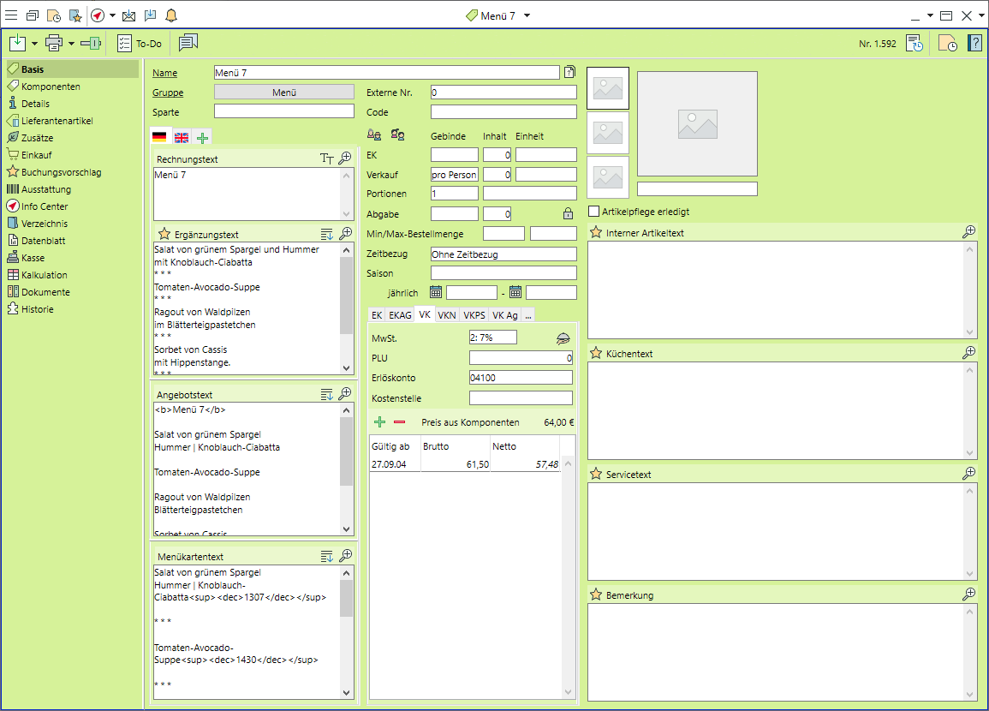Add a new language with the green plus
This screenshot has width=989, height=711.
click(x=203, y=138)
